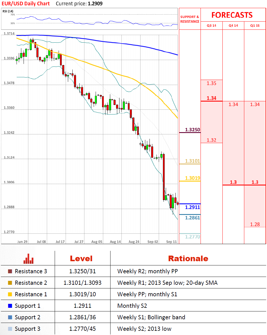The image size is (267, 335).
Task: Select the 'Q3 14' forecast column header
Action: 211,26
